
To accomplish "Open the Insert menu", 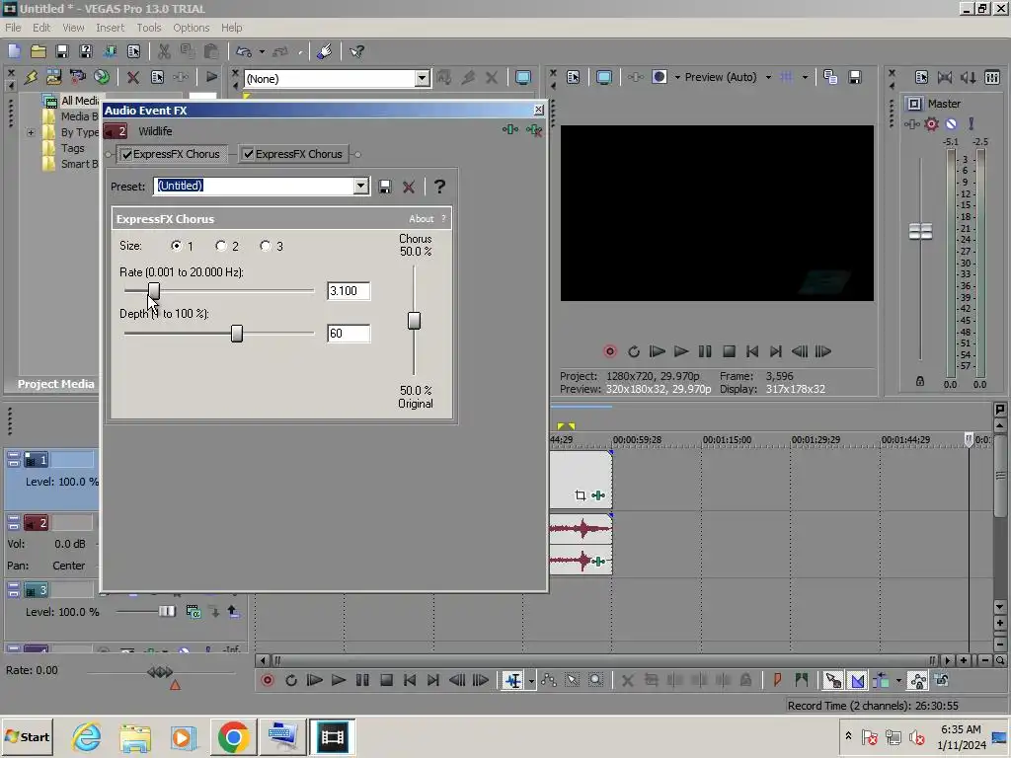I will point(111,28).
